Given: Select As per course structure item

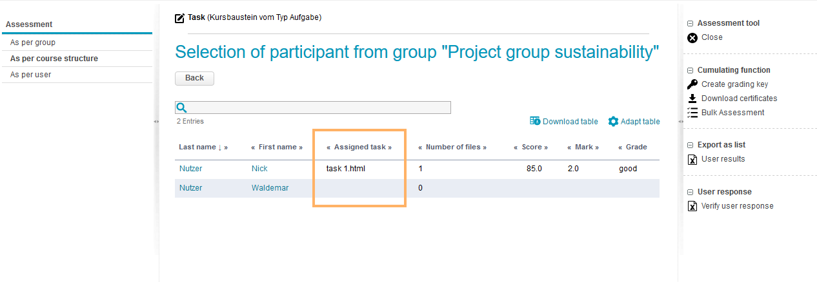Looking at the screenshot, I should click(x=54, y=59).
